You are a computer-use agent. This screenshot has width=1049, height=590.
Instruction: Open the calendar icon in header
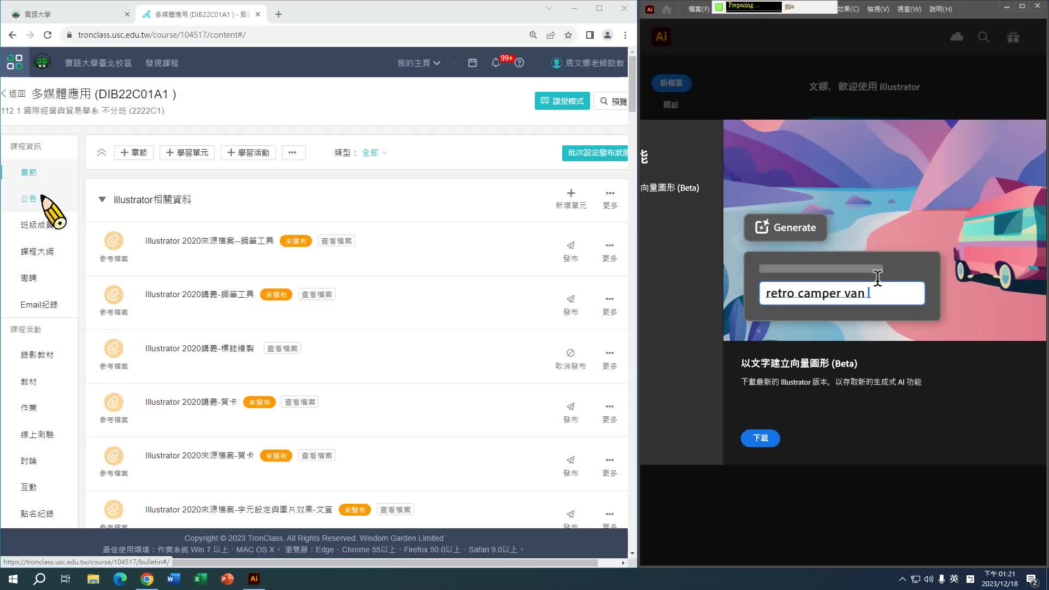pos(473,63)
